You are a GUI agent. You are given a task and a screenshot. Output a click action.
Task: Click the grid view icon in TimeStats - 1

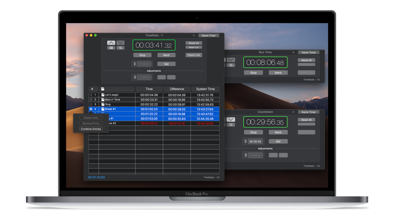point(111,48)
